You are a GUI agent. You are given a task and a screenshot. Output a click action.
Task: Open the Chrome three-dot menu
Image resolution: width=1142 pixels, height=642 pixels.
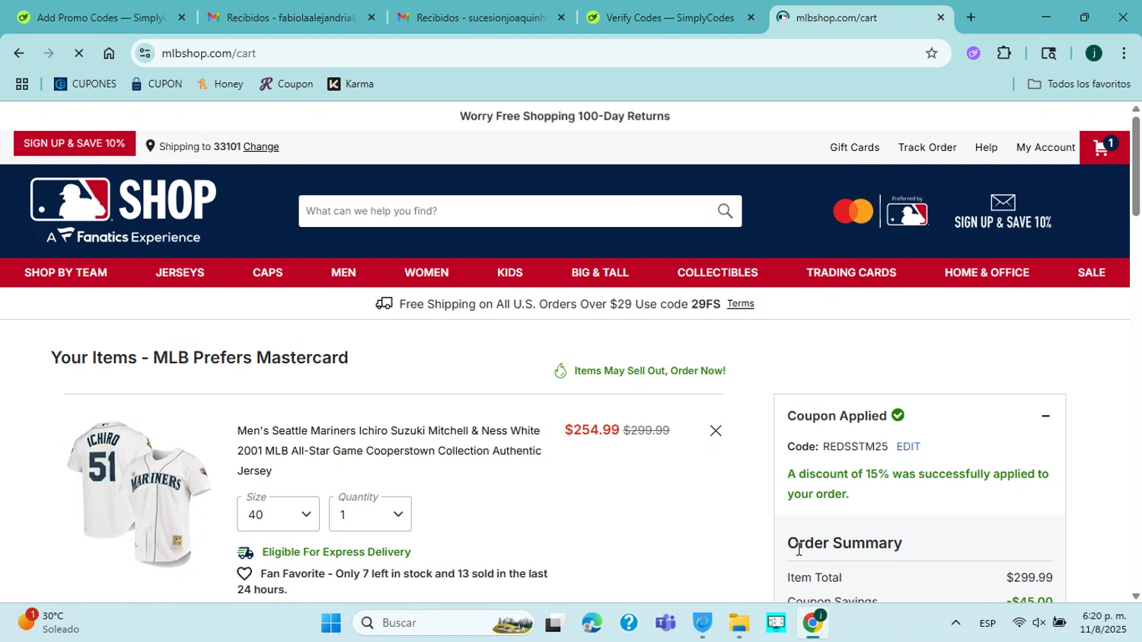pyautogui.click(x=1124, y=53)
